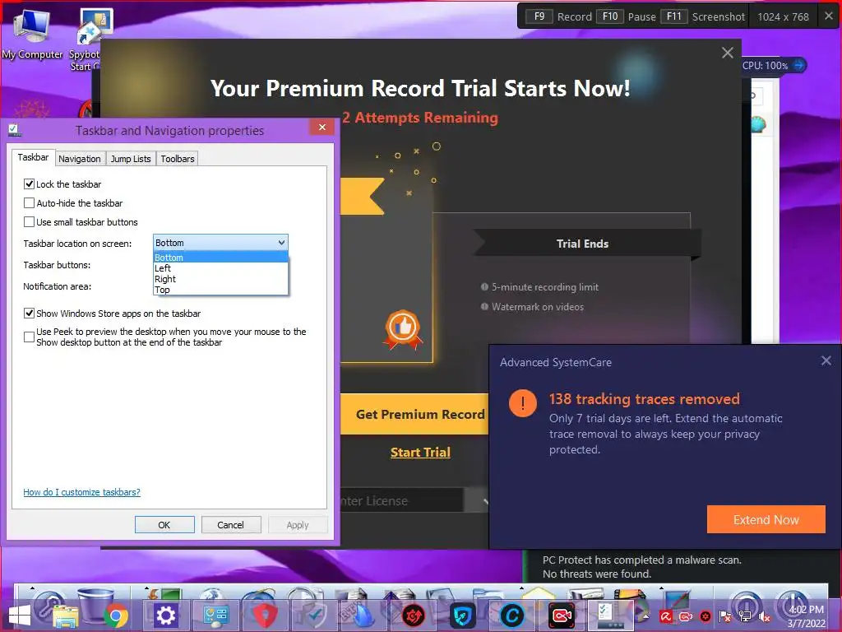Image resolution: width=842 pixels, height=632 pixels.
Task: Open the network tray icon
Action: [745, 617]
